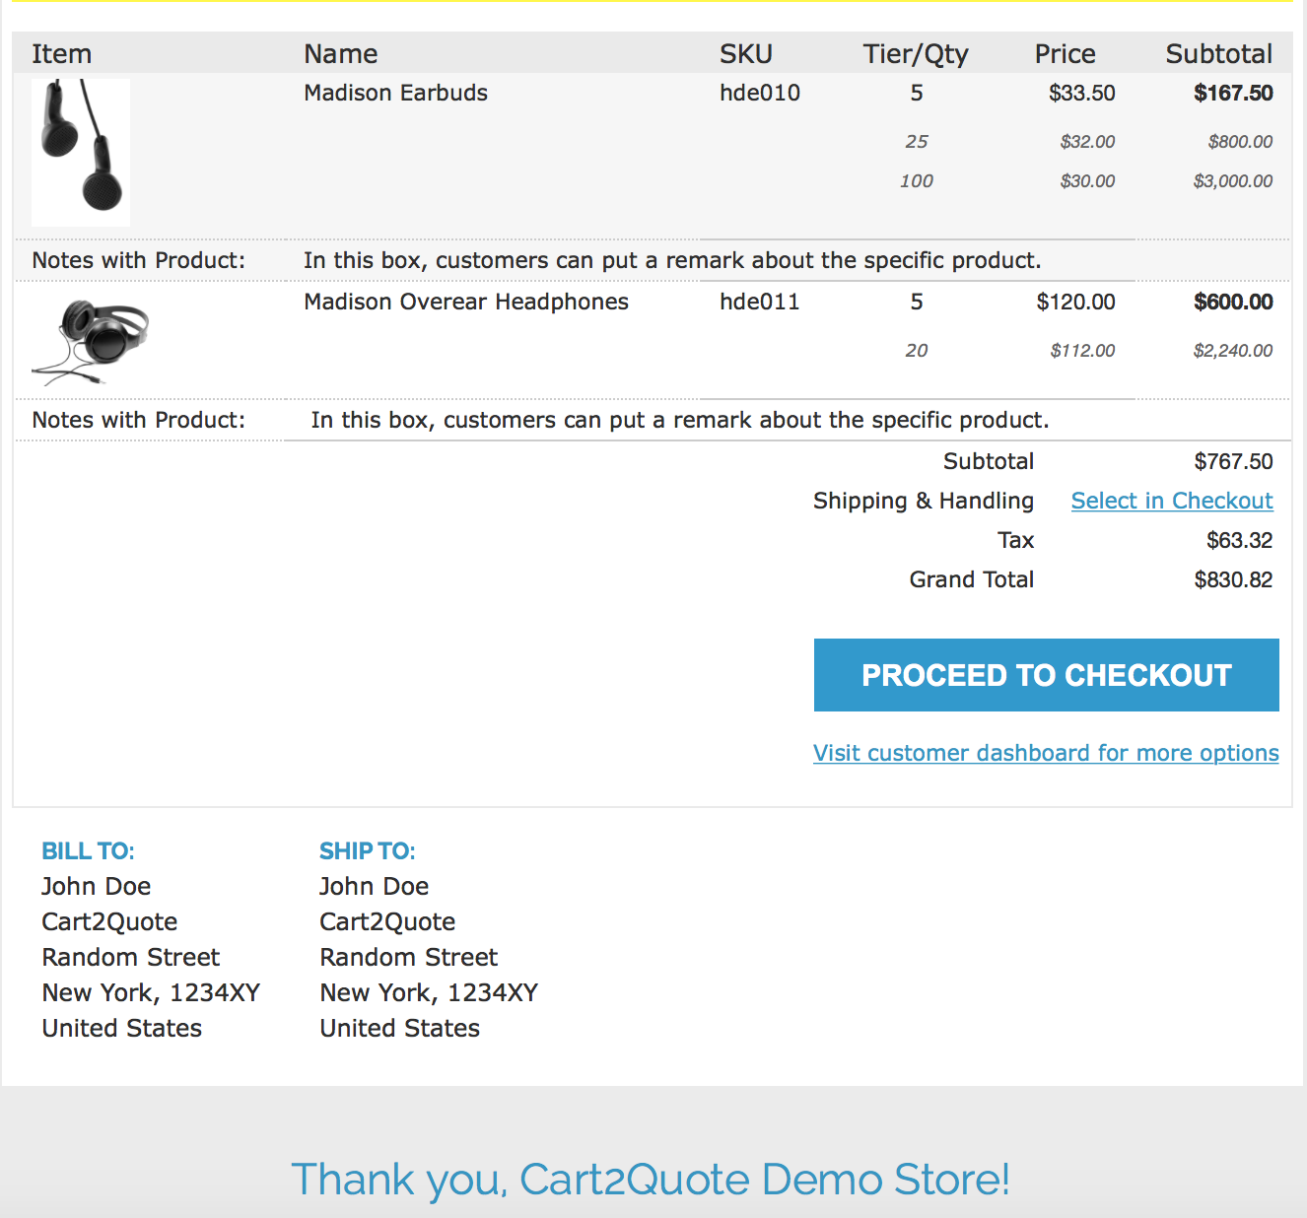Click the $112.00 tier price

click(x=1082, y=351)
